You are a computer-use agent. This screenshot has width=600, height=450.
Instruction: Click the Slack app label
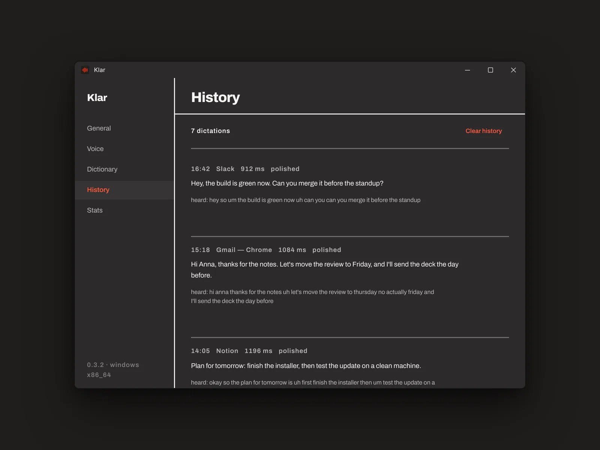pyautogui.click(x=225, y=169)
